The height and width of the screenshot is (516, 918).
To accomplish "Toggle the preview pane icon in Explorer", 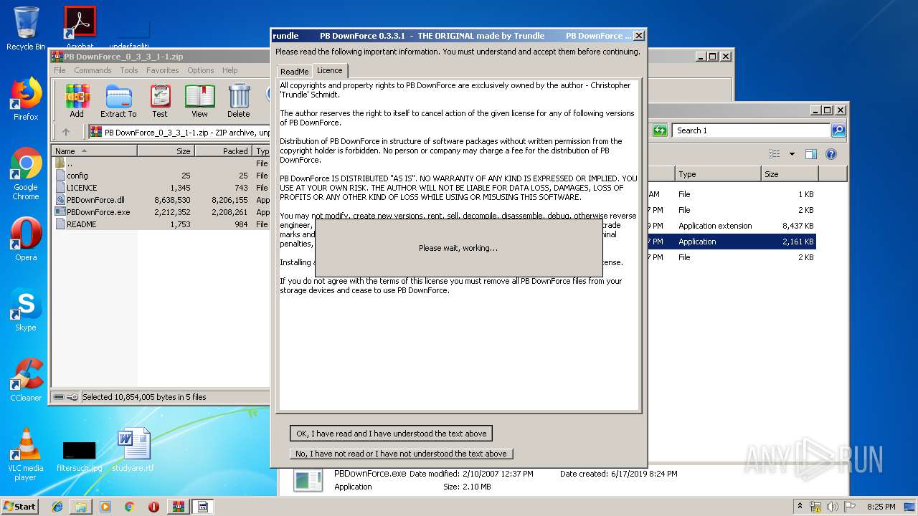I will 811,154.
